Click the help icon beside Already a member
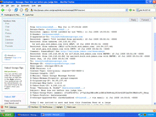This screenshot has width=156, height=117. [x=6, y=56]
